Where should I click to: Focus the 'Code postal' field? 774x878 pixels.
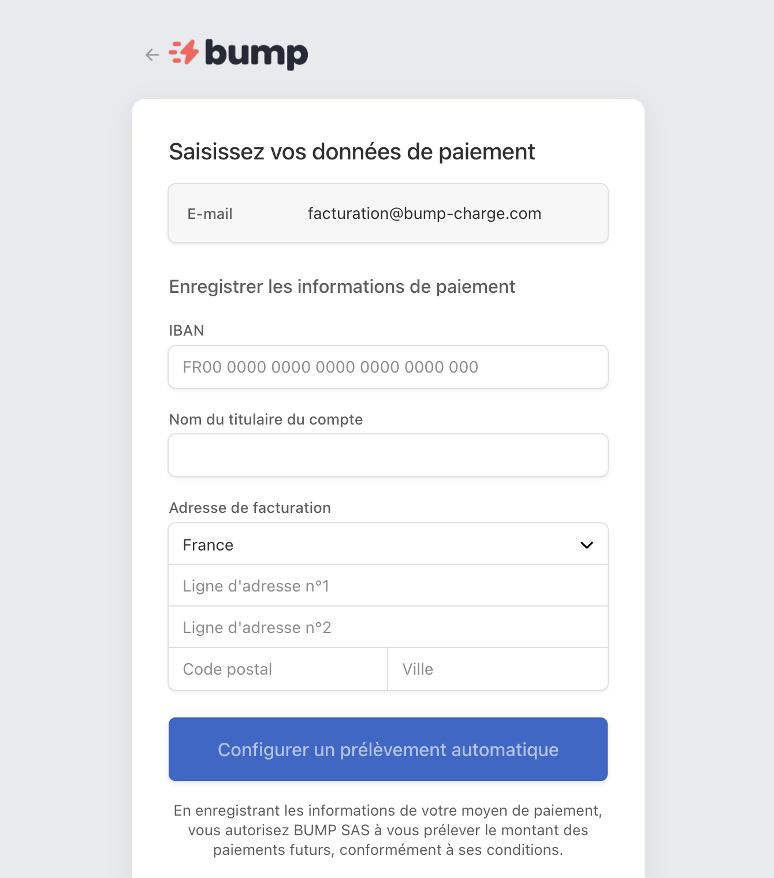pos(278,669)
